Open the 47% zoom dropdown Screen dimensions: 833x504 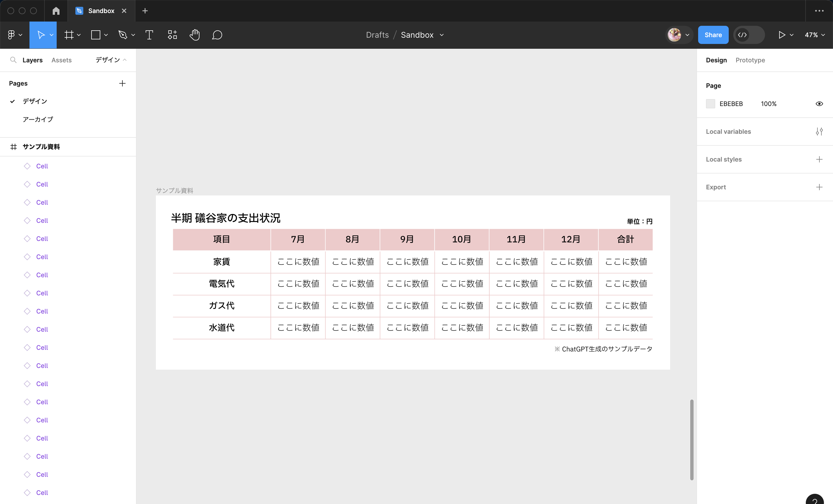pos(814,35)
